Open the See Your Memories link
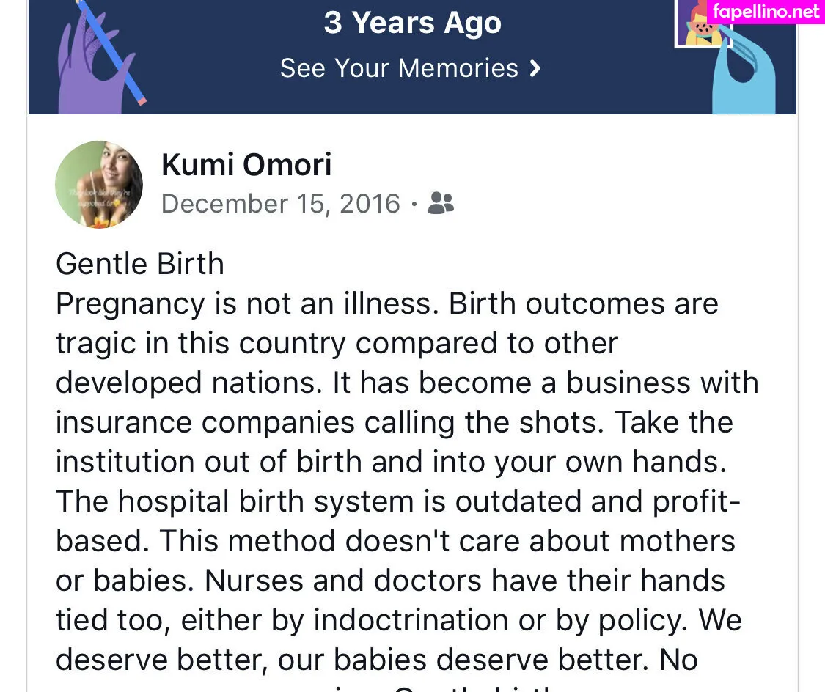Viewport: 825px width, 692px height. [x=400, y=69]
